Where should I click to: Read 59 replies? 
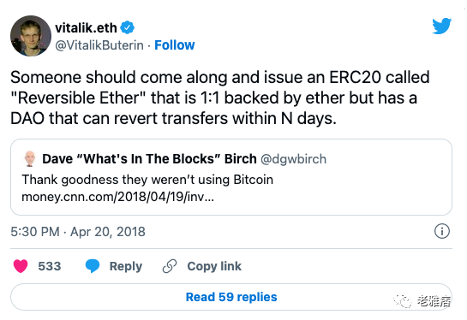coord(231,297)
